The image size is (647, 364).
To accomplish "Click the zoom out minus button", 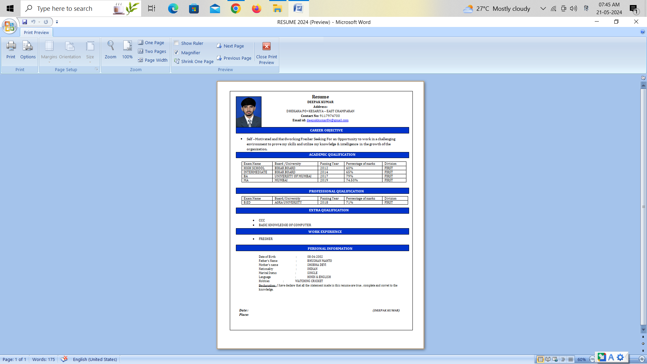I will pos(592,359).
